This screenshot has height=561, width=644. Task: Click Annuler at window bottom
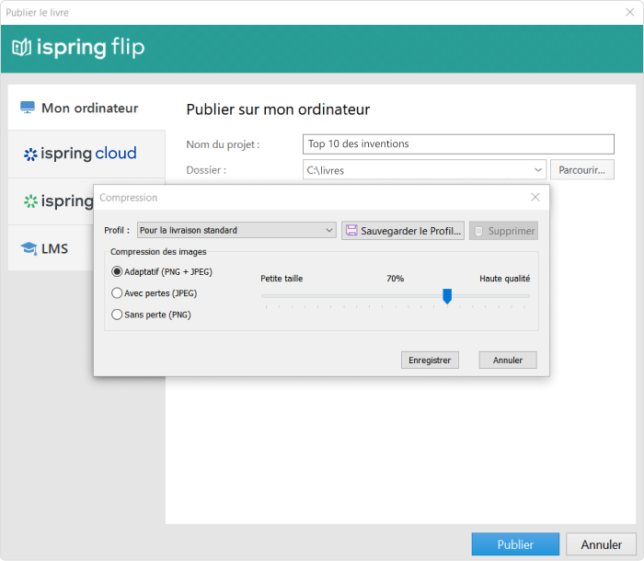(602, 544)
